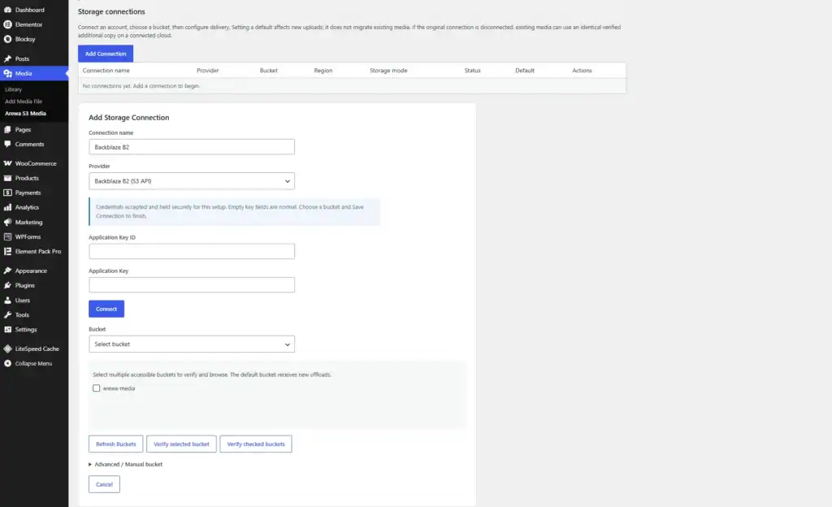
Task: Click the Media icon in the sidebar
Action: [7, 74]
